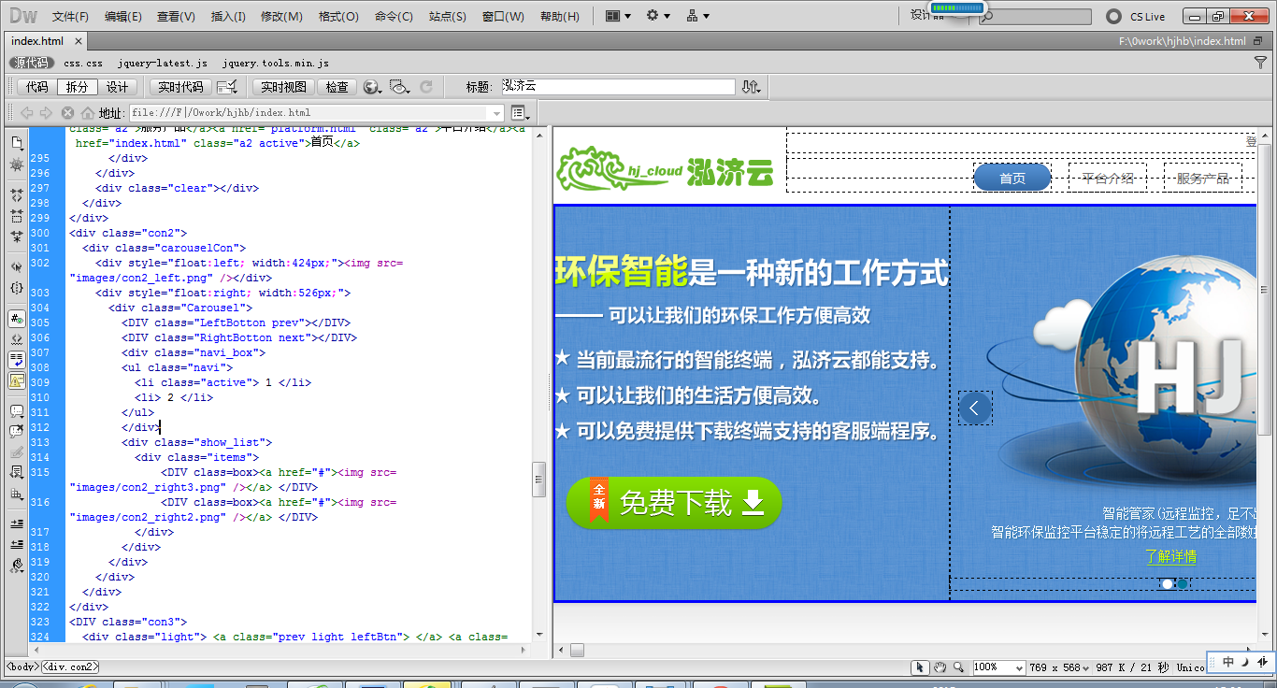This screenshot has height=688, width=1277.
Task: Open the window size 769 x 568 dropdown
Action: [1085, 667]
